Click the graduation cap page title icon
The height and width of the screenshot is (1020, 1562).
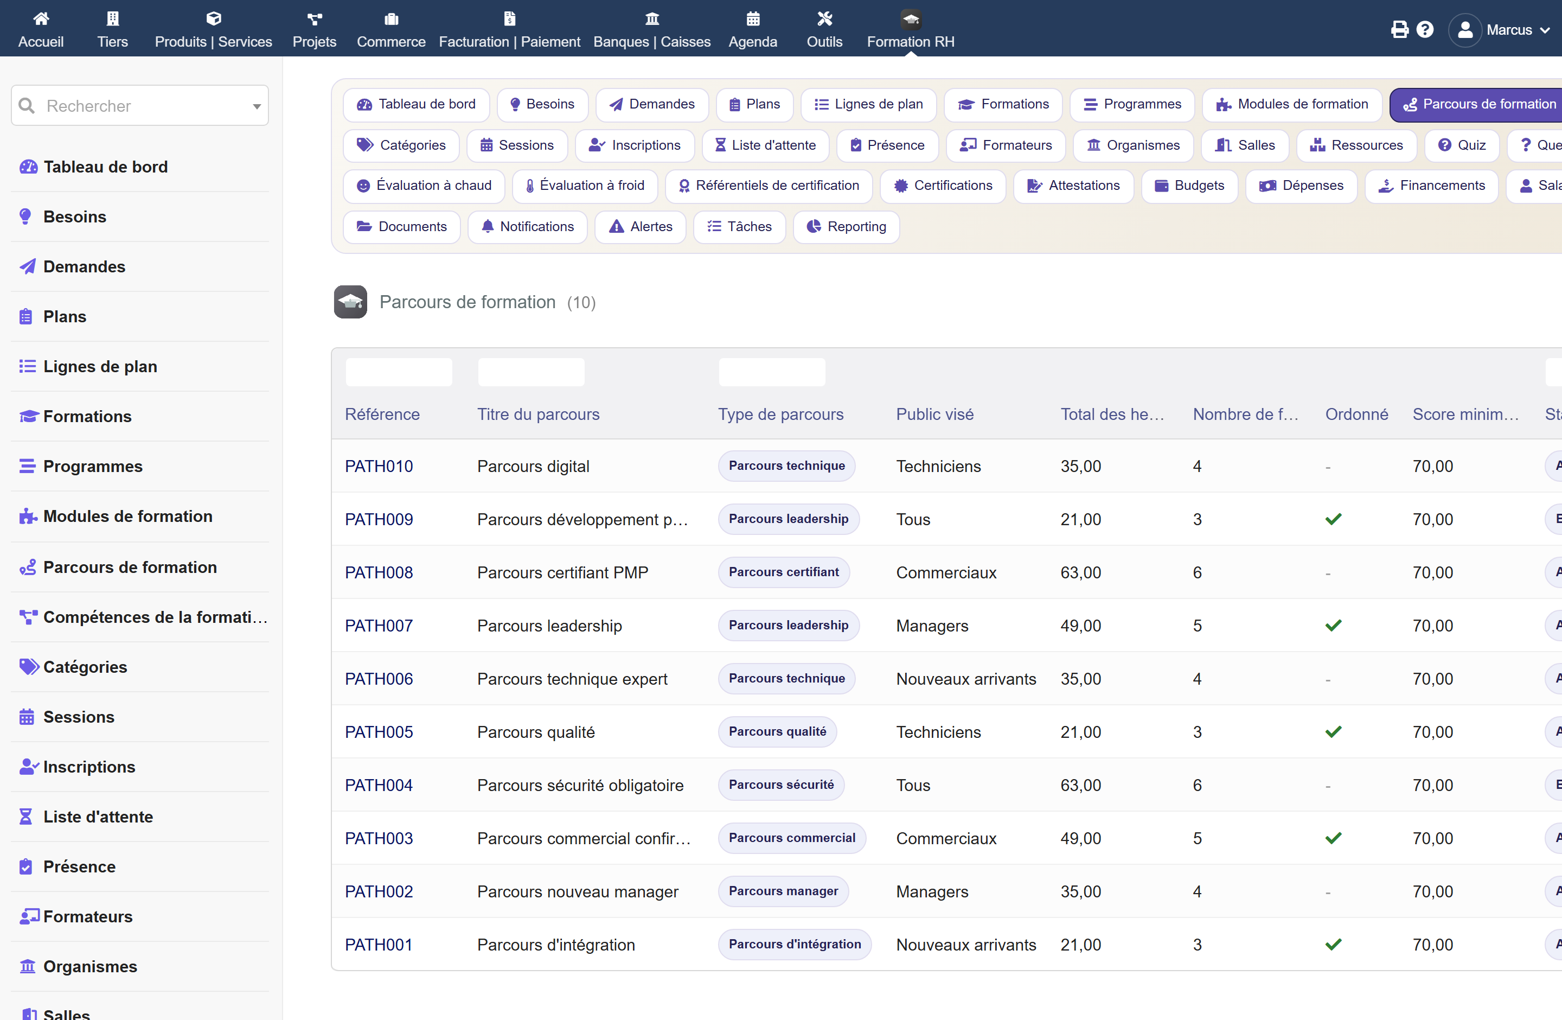click(350, 302)
